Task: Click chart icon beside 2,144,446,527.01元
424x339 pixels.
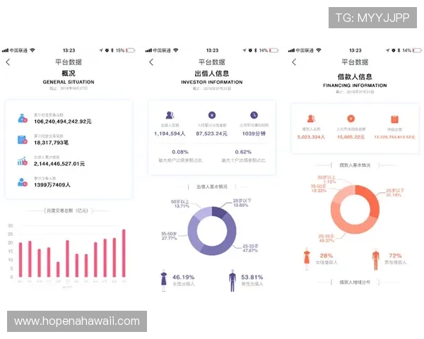Action: click(23, 161)
